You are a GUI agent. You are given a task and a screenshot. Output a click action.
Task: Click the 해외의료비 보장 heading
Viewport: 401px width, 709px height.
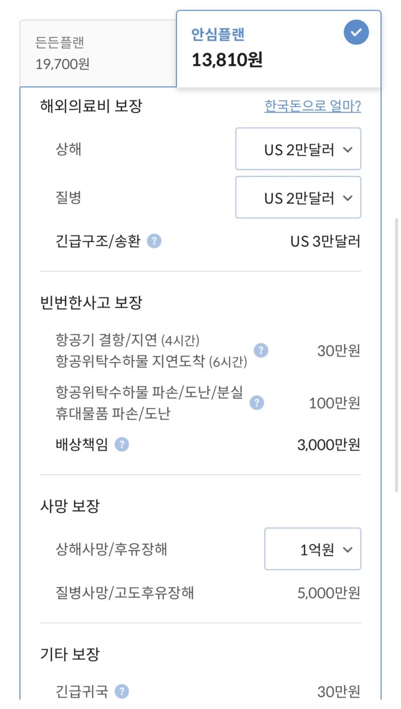(x=91, y=106)
